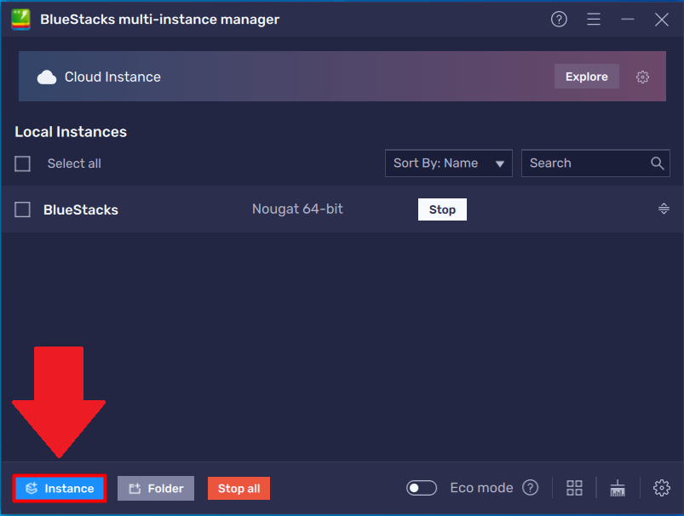The height and width of the screenshot is (516, 684).
Task: Open Eco mode help icon
Action: [530, 488]
